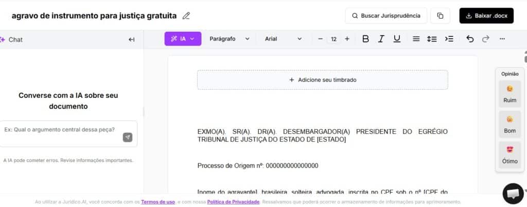Image resolution: width=527 pixels, height=207 pixels.
Task: Undo the last action
Action: click(470, 39)
